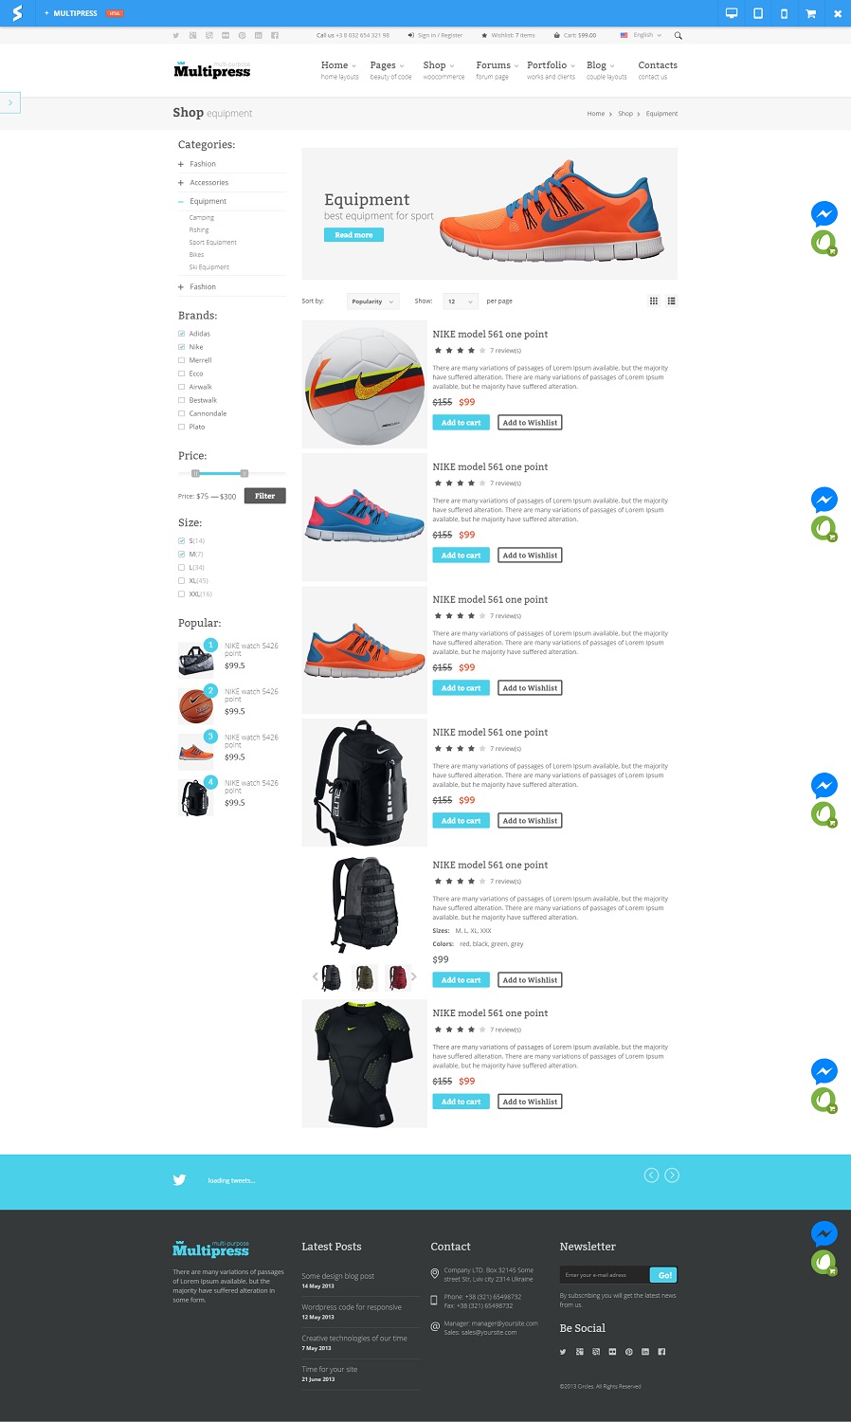The height and width of the screenshot is (1422, 851).
Task: Switch to tablet preview icon
Action: click(x=758, y=13)
